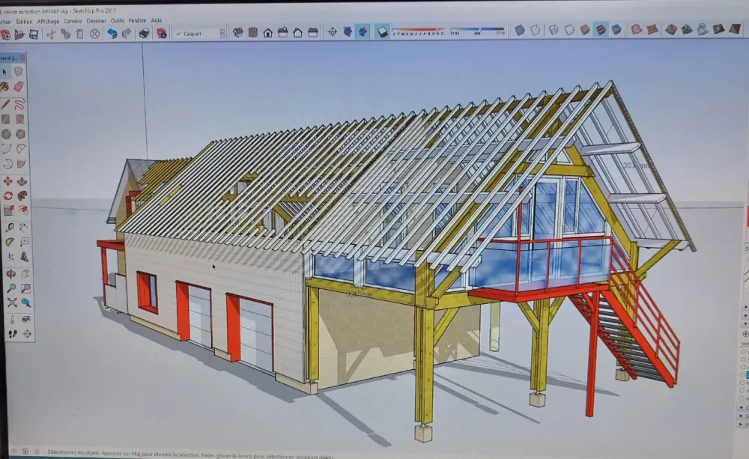Switch to Iso standard view
The height and width of the screenshot is (459, 749).
[x=237, y=32]
